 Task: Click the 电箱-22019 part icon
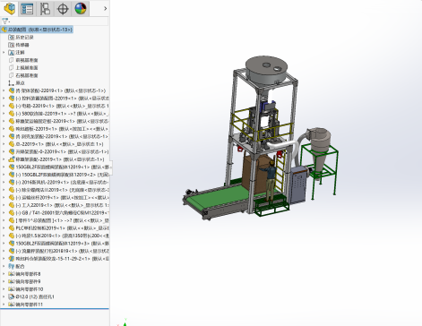tap(12, 106)
